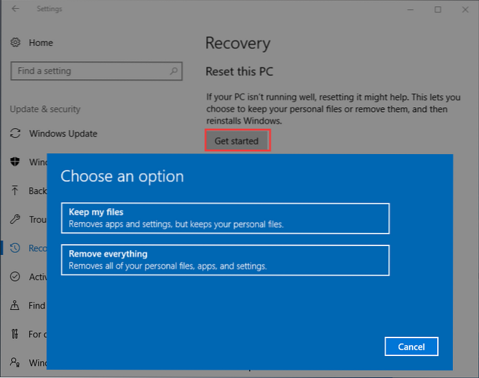Click the search magnifier icon
This screenshot has width=479, height=378.
point(175,71)
